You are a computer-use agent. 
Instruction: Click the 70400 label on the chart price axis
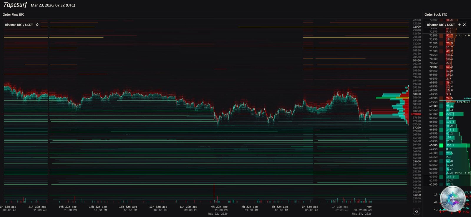click(417, 60)
